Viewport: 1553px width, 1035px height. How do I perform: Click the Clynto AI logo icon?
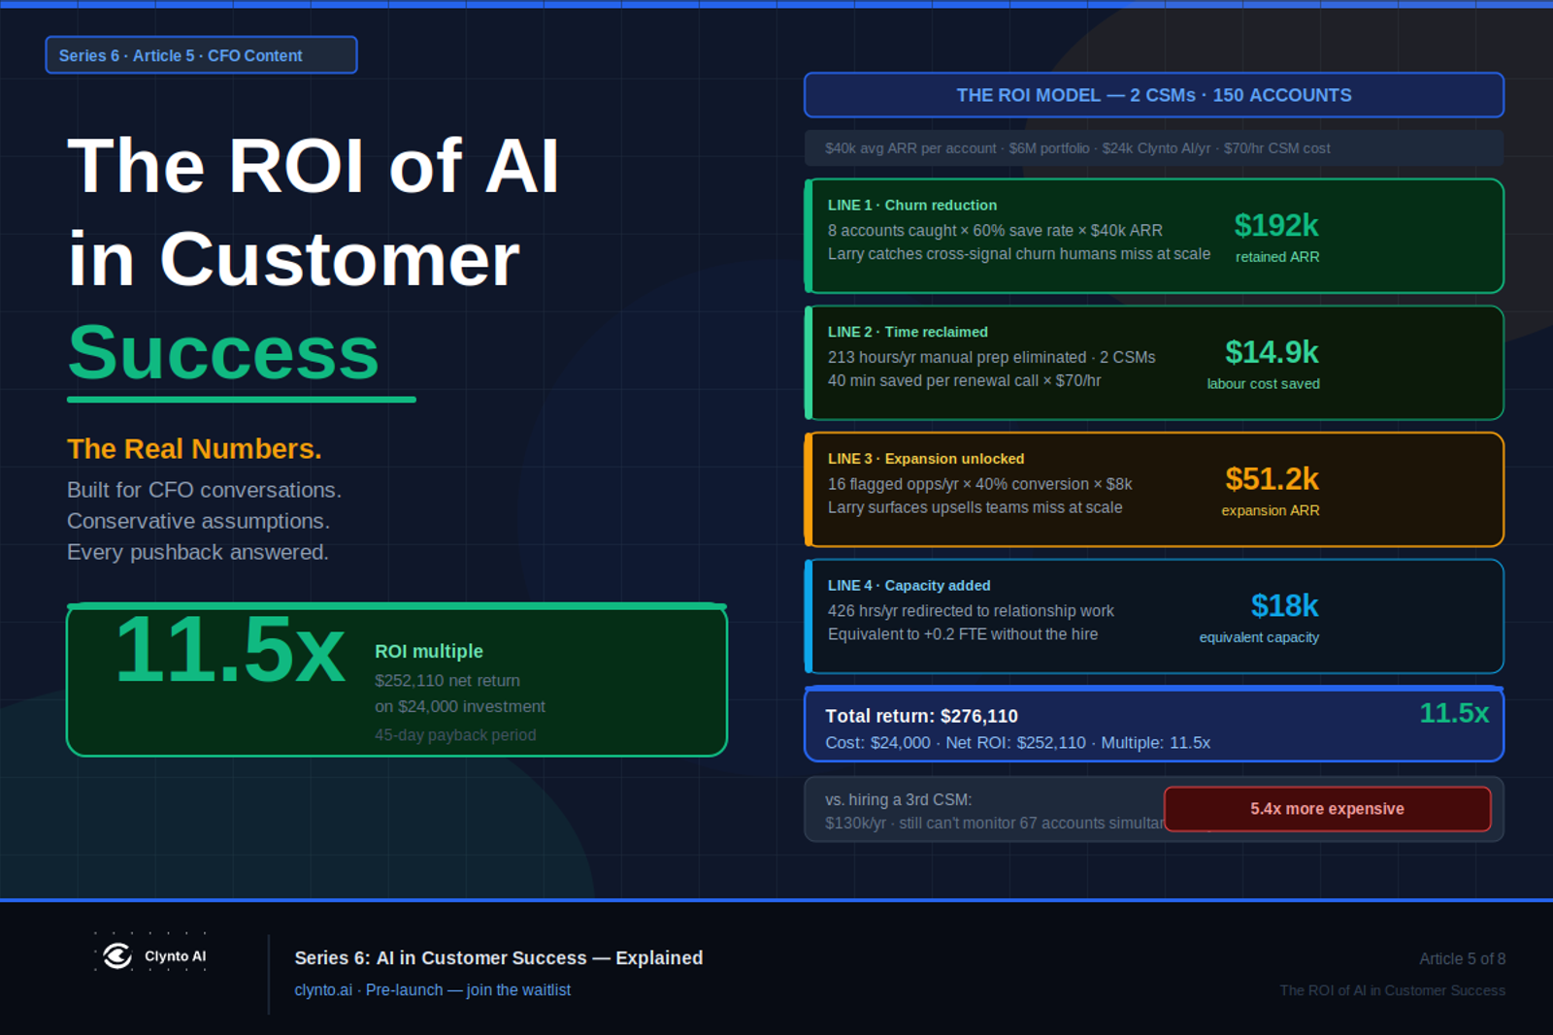(x=117, y=956)
